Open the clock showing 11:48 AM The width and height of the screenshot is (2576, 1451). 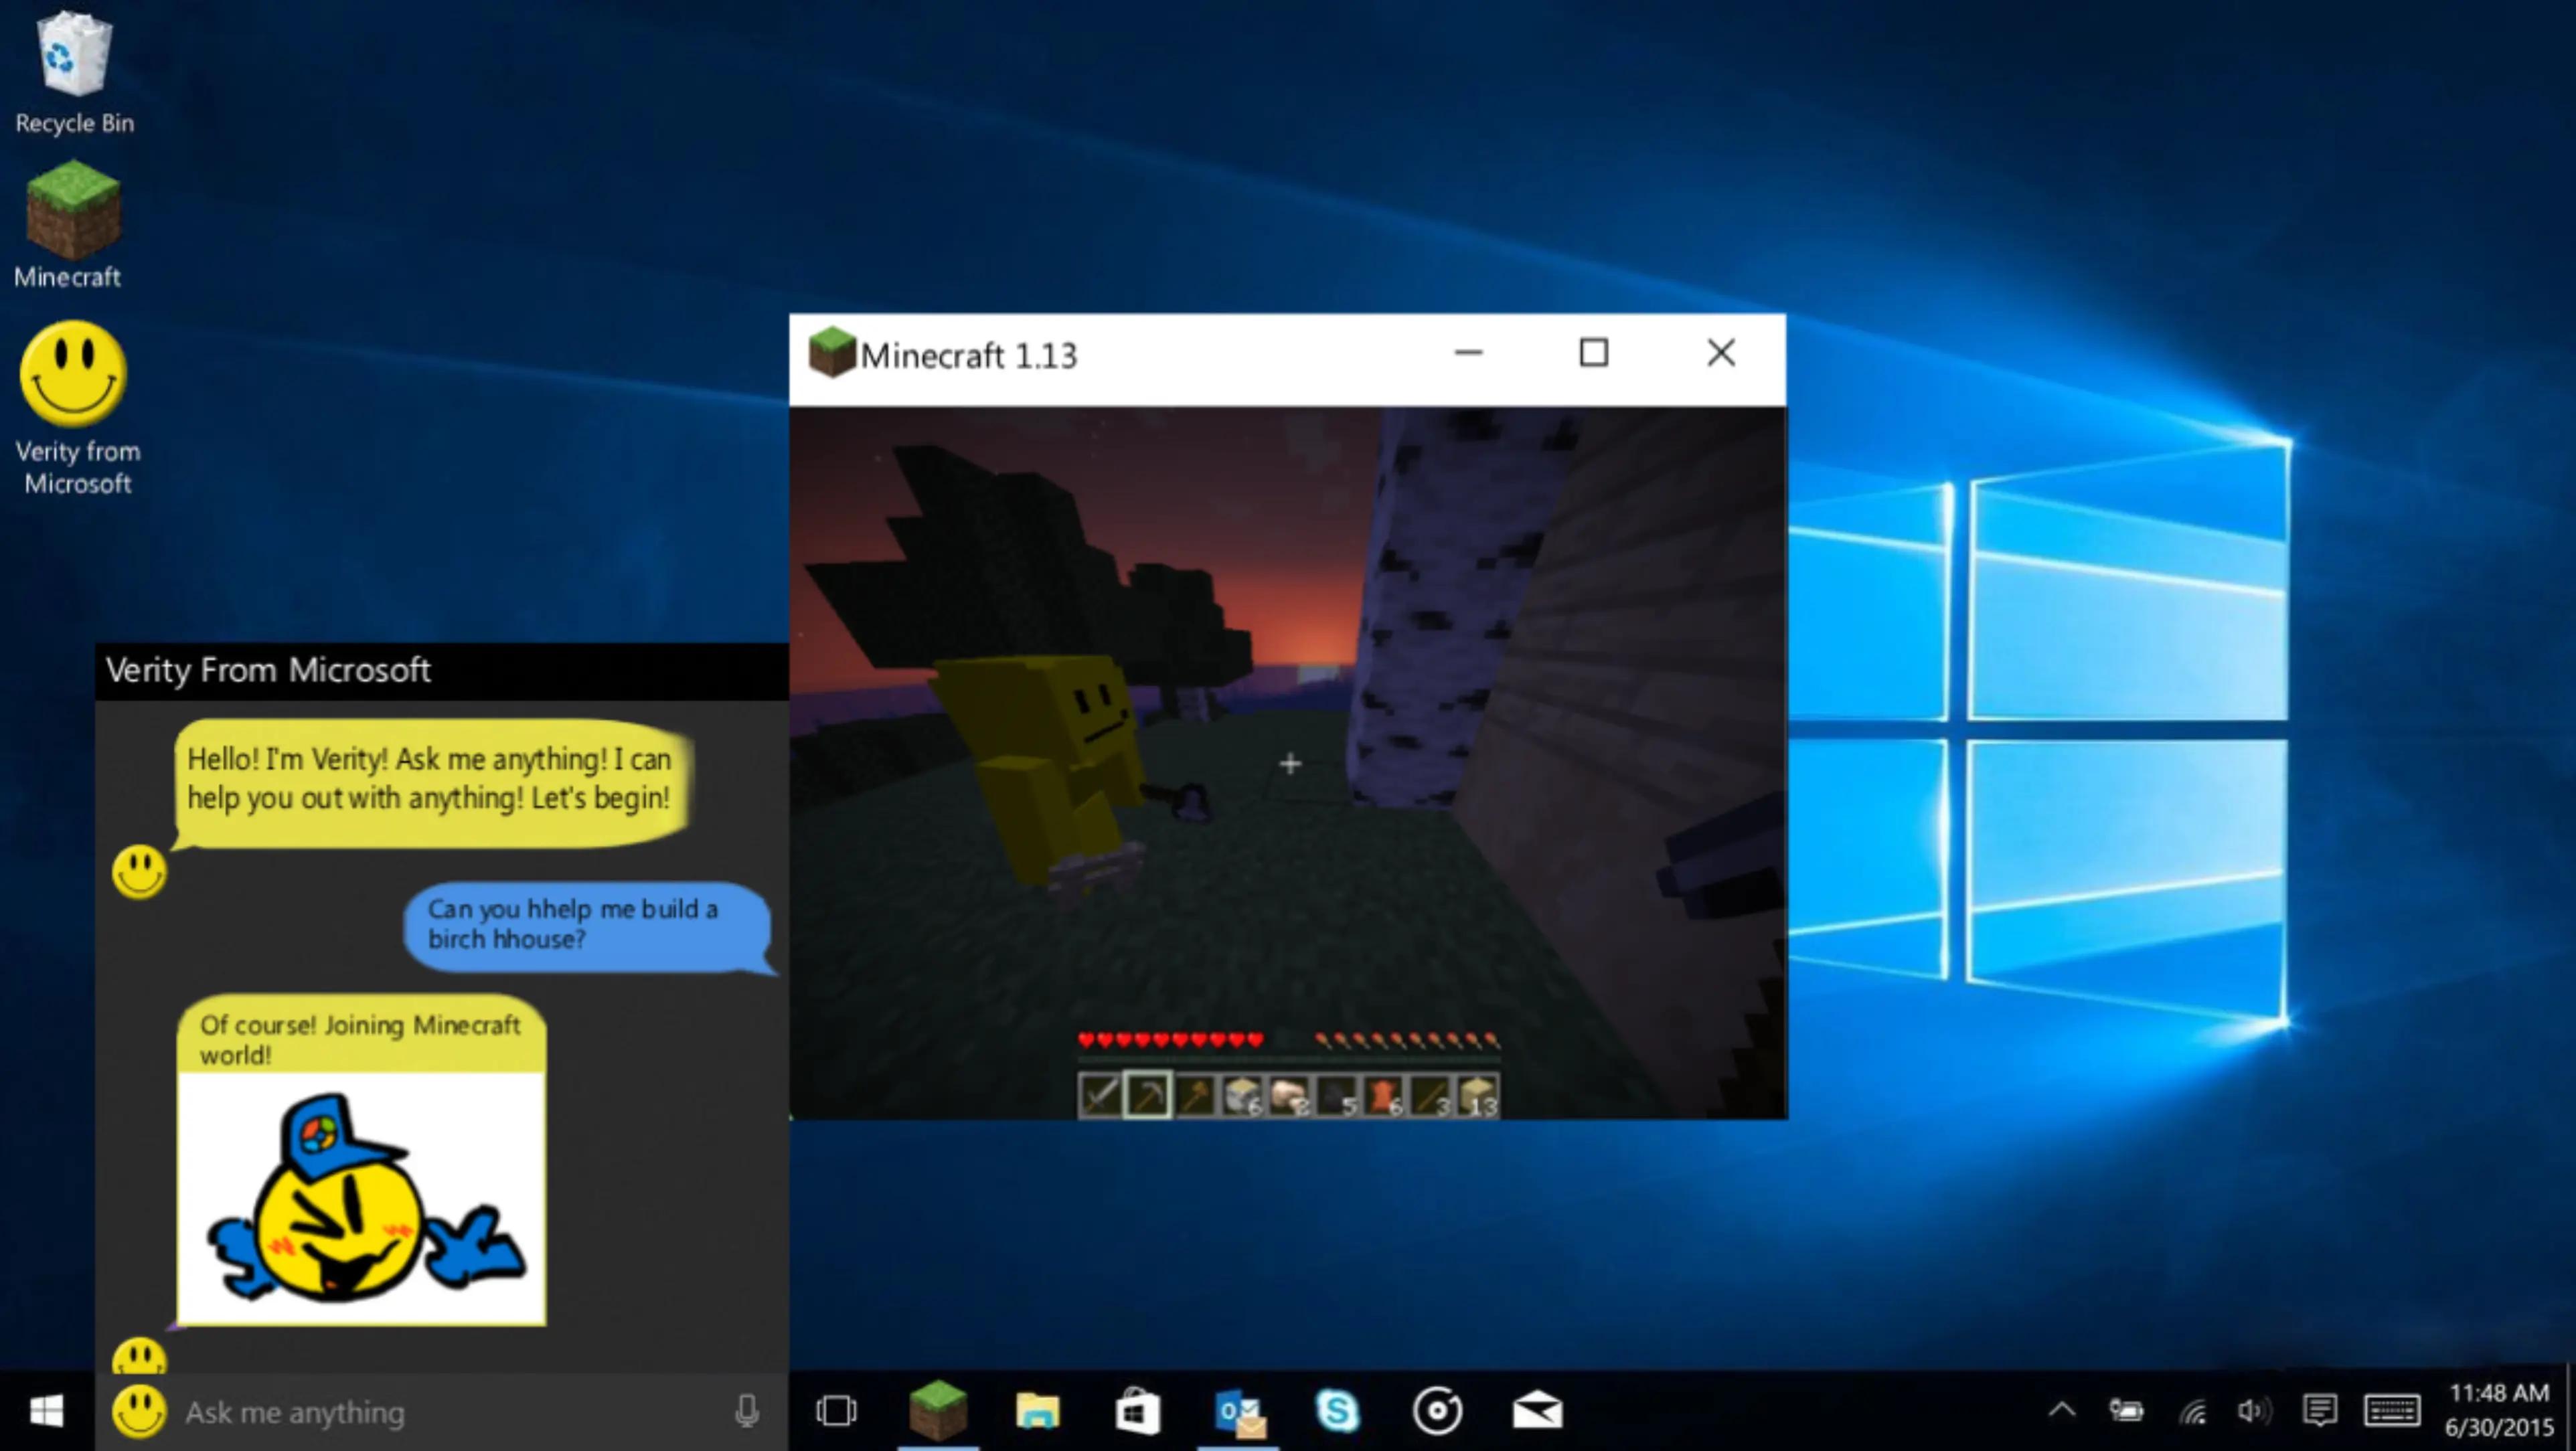(2499, 1410)
